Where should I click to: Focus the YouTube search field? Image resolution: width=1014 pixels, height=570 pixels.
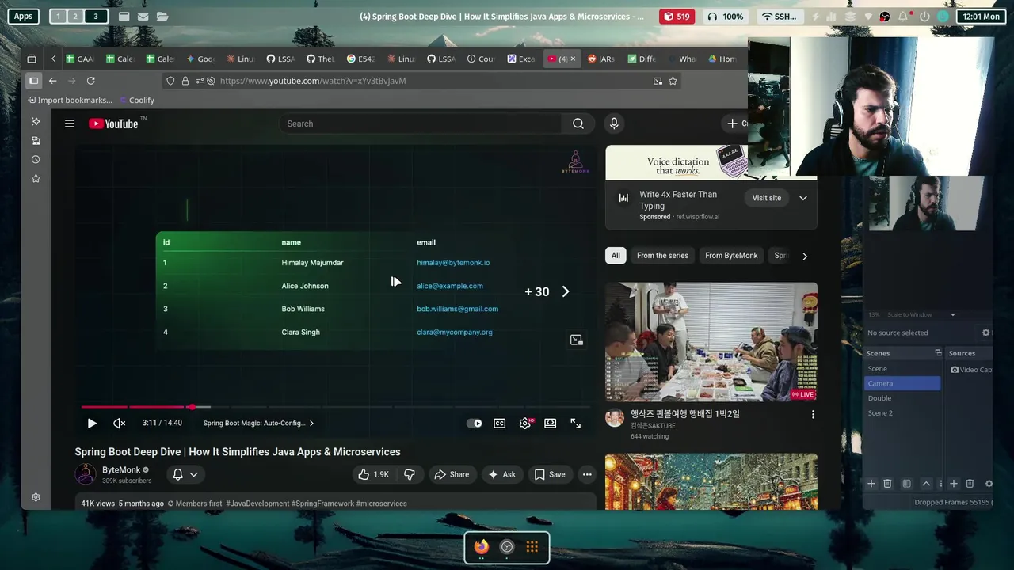tap(420, 123)
